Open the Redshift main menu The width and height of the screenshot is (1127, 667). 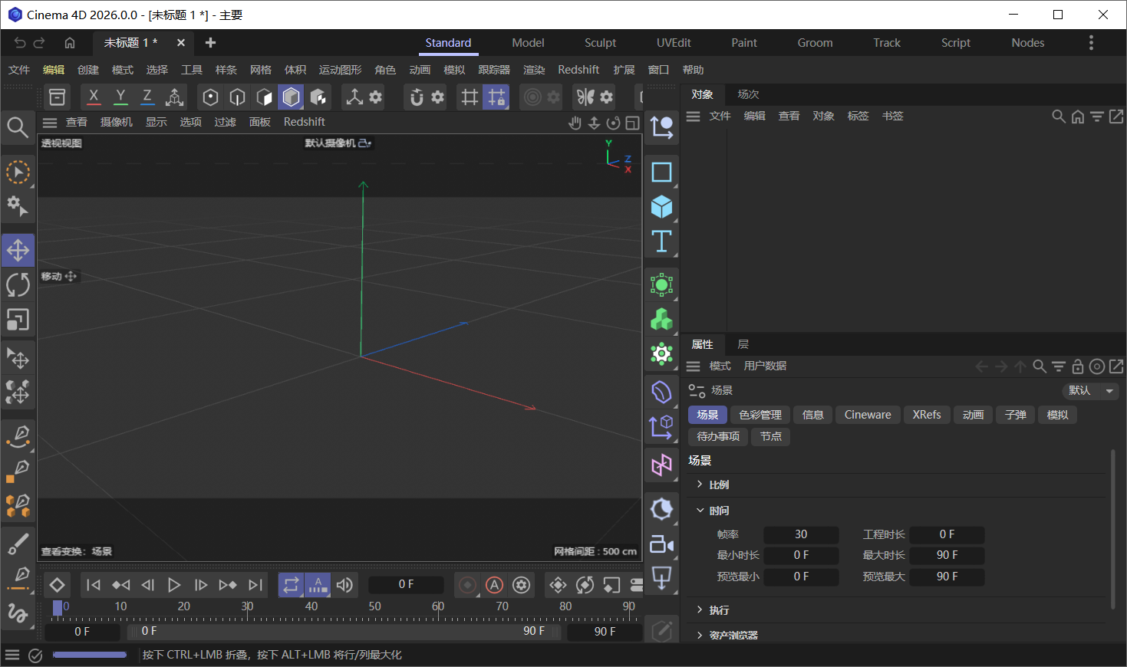click(x=578, y=70)
